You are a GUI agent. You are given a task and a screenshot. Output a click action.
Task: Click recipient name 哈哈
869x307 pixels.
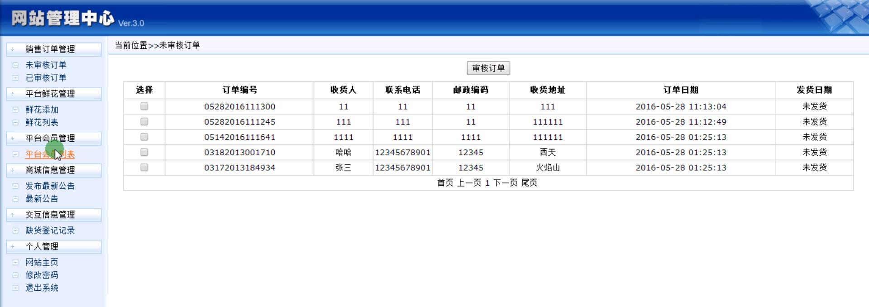343,153
